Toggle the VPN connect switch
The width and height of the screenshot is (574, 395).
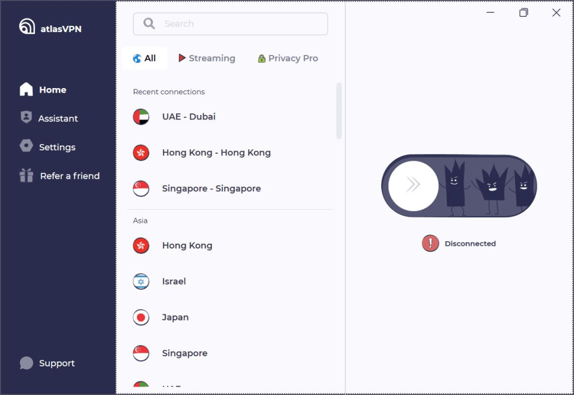tap(459, 186)
